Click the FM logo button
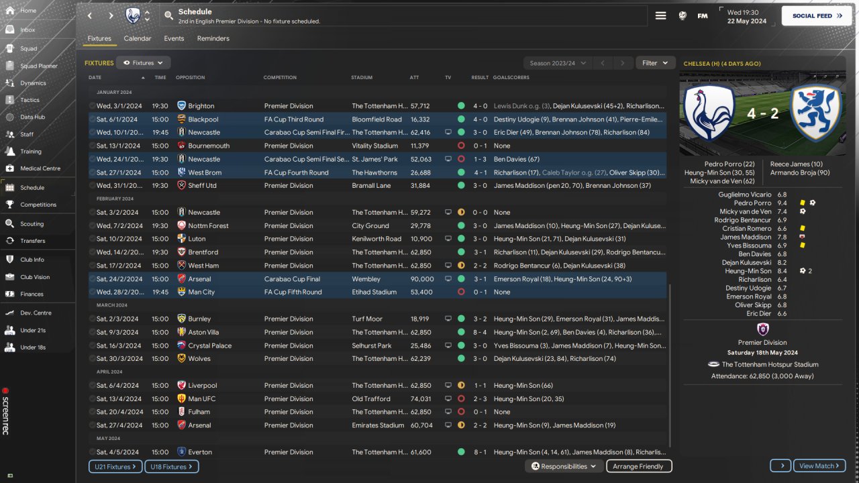Screen dimensions: 859x483 click(703, 15)
